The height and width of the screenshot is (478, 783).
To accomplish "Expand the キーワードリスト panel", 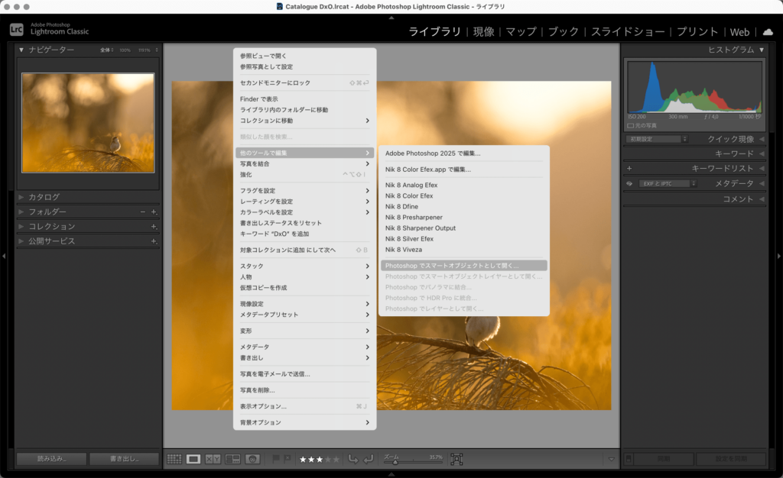I will (x=762, y=169).
